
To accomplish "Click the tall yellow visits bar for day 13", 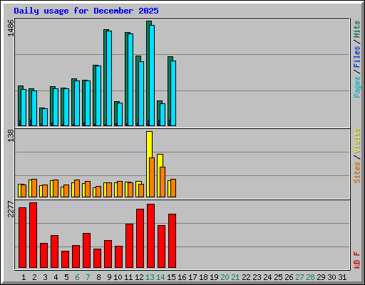I will [150, 164].
